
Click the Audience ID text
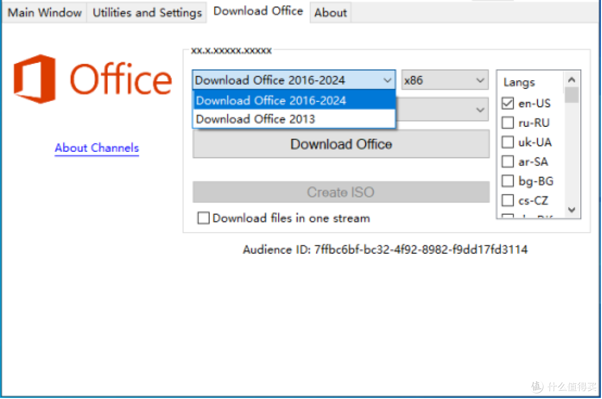(385, 249)
